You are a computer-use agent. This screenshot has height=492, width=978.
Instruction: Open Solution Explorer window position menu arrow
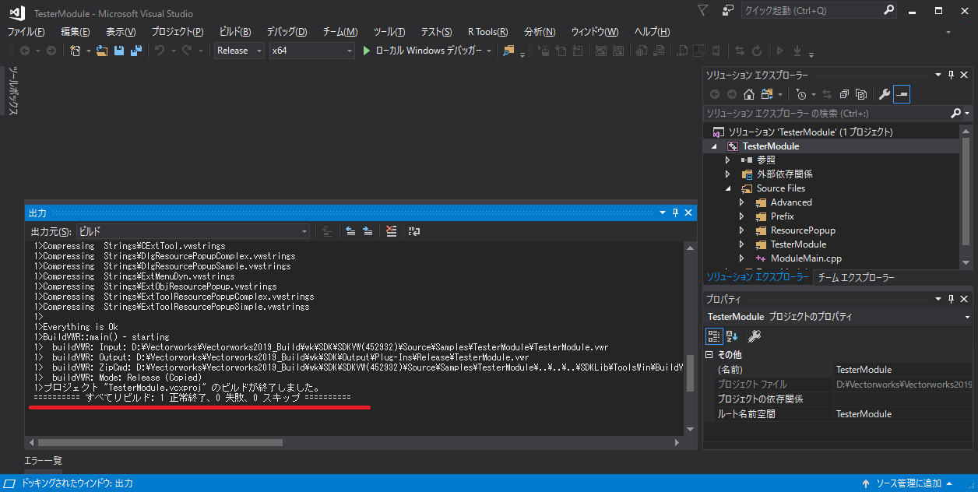point(938,75)
